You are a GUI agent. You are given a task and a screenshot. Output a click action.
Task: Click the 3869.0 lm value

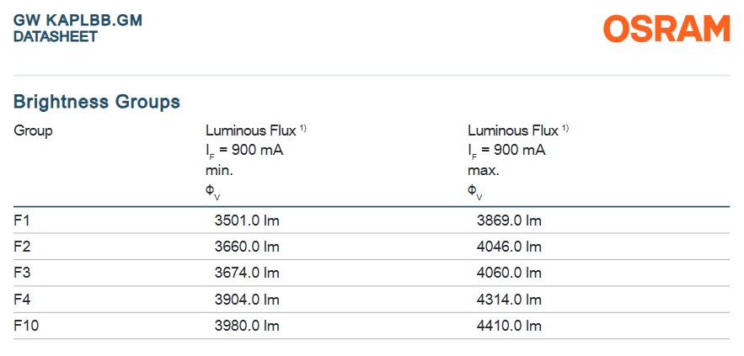pos(509,221)
